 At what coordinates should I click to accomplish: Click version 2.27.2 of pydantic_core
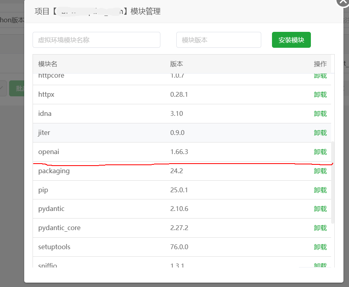click(179, 228)
